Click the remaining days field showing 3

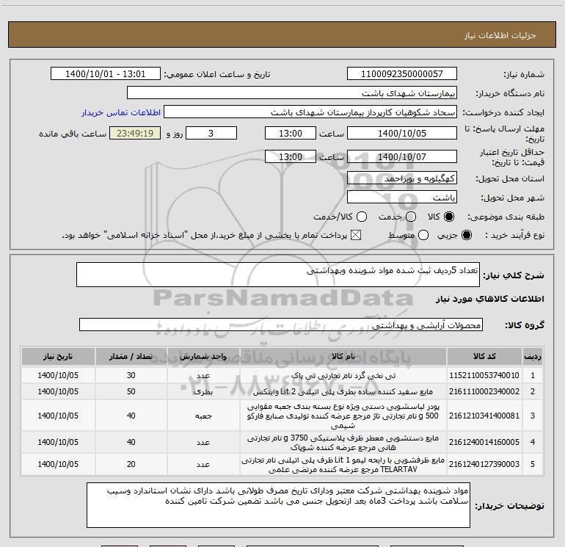(x=211, y=133)
